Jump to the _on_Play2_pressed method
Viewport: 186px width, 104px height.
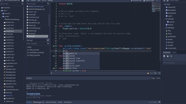tap(33, 55)
